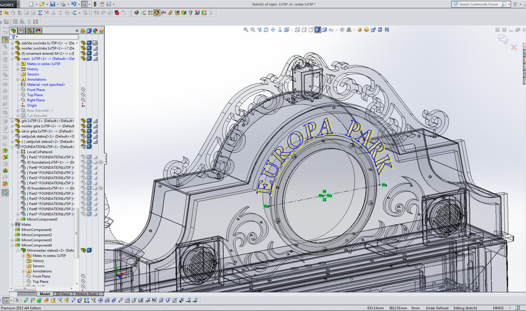Click the Rebuild traffic light icon
The height and width of the screenshot is (311, 526).
pos(95,4)
